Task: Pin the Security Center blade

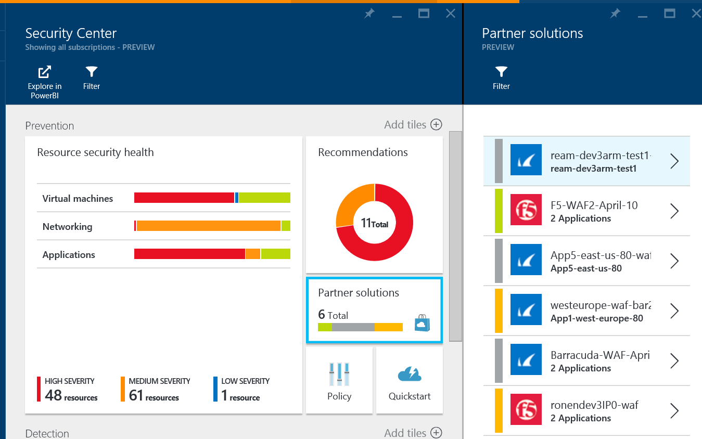Action: (369, 14)
